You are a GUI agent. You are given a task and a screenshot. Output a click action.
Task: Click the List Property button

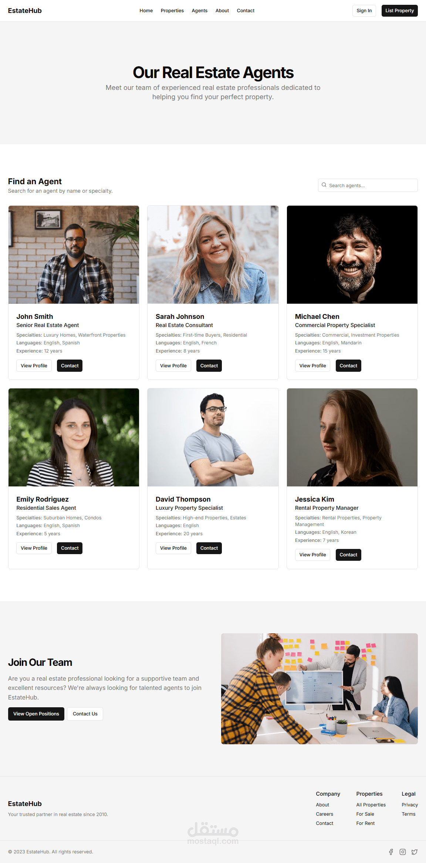coord(400,11)
